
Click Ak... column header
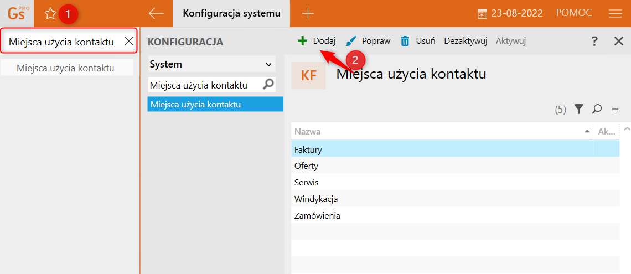pyautogui.click(x=607, y=132)
